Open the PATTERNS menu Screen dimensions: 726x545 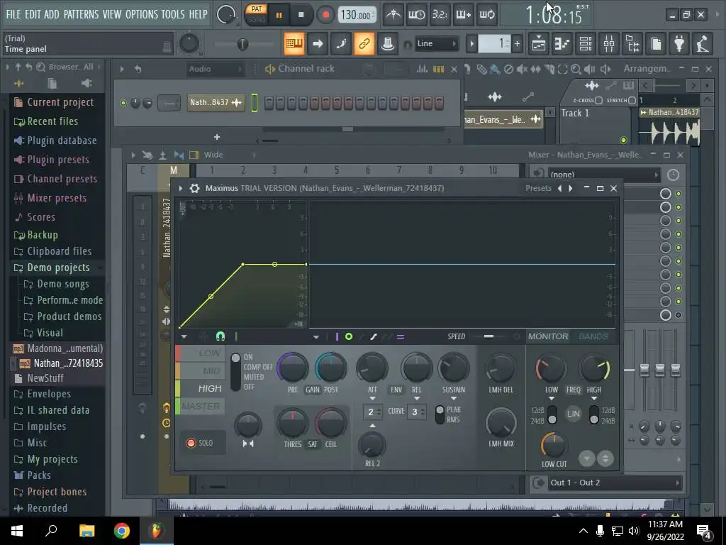point(81,14)
